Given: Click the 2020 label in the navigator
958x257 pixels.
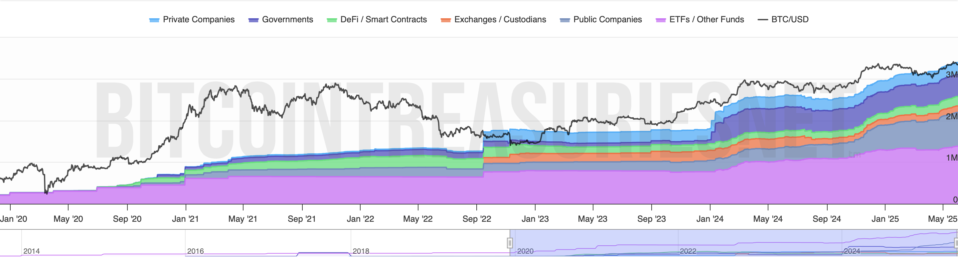Looking at the screenshot, I should tap(525, 251).
